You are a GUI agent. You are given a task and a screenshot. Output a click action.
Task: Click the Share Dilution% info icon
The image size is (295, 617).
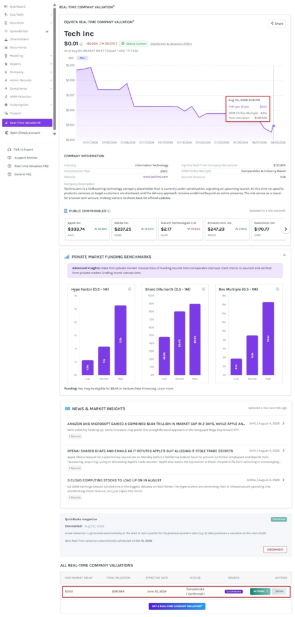tap(203, 289)
